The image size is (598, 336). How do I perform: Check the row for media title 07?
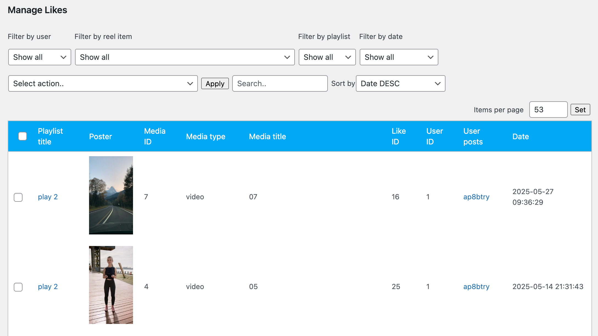(x=18, y=197)
